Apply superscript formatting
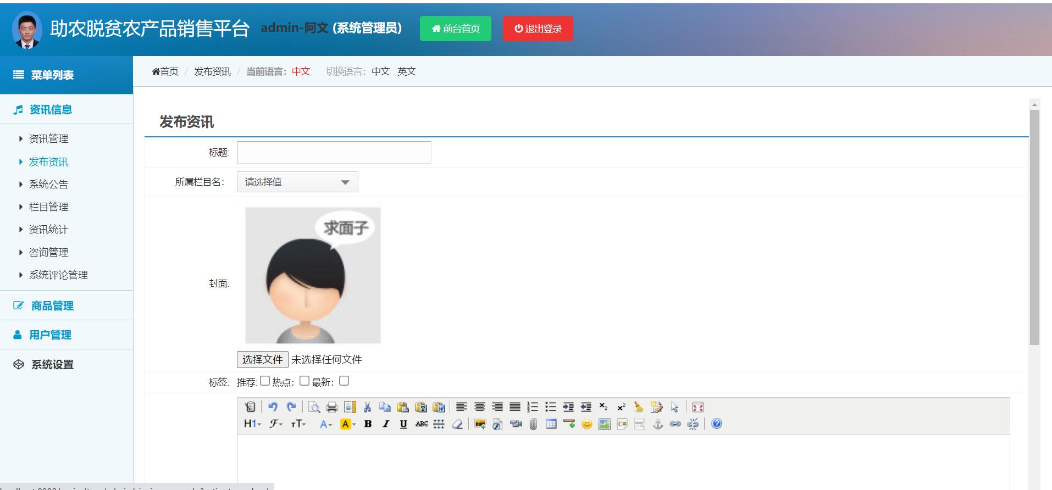 pyautogui.click(x=621, y=407)
